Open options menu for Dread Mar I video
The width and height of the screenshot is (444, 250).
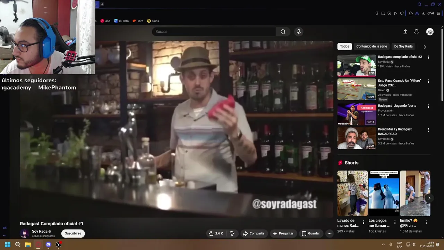tap(428, 130)
